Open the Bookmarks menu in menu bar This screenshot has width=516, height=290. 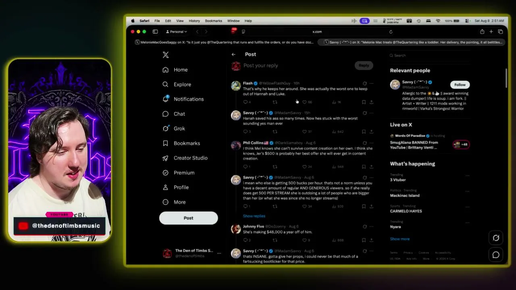[x=214, y=21]
